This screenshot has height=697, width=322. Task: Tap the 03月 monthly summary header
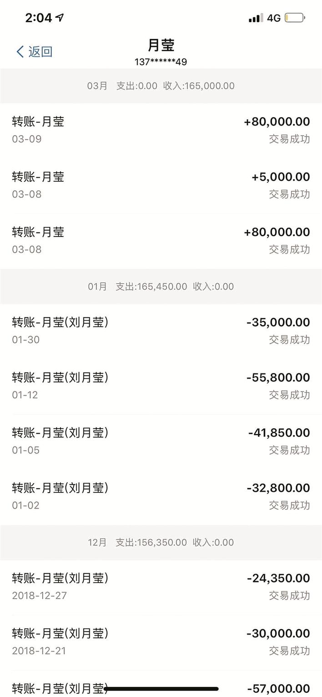[161, 86]
